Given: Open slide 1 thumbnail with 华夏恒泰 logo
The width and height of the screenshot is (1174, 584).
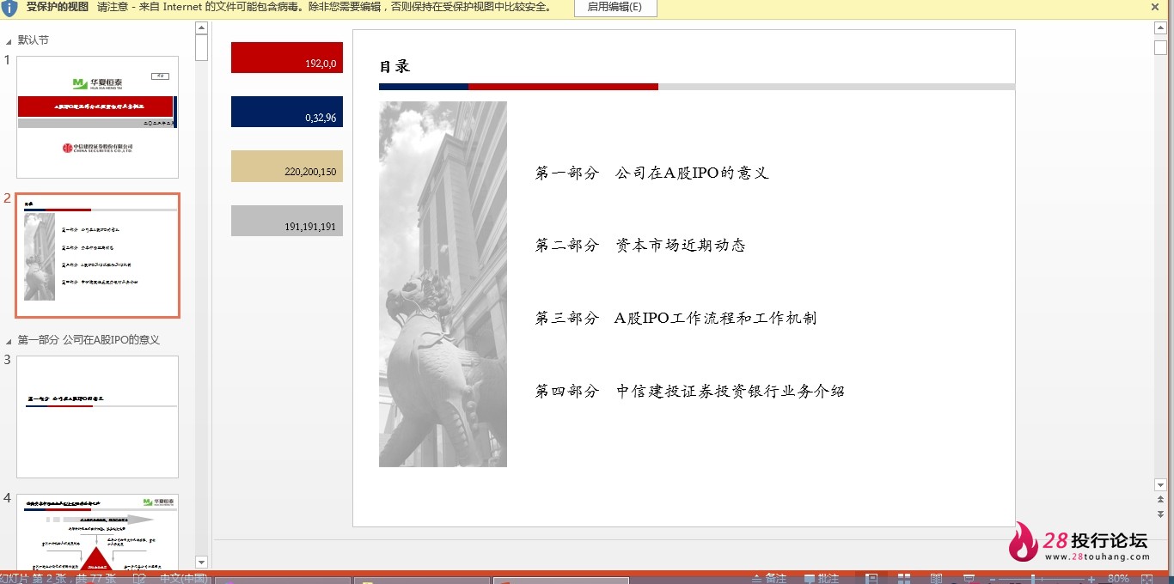Looking at the screenshot, I should click(97, 117).
